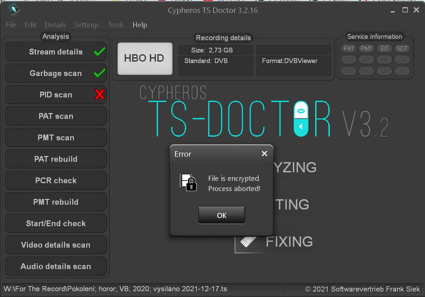The height and width of the screenshot is (297, 425).
Task: Open the Edit menu
Action: coord(31,25)
